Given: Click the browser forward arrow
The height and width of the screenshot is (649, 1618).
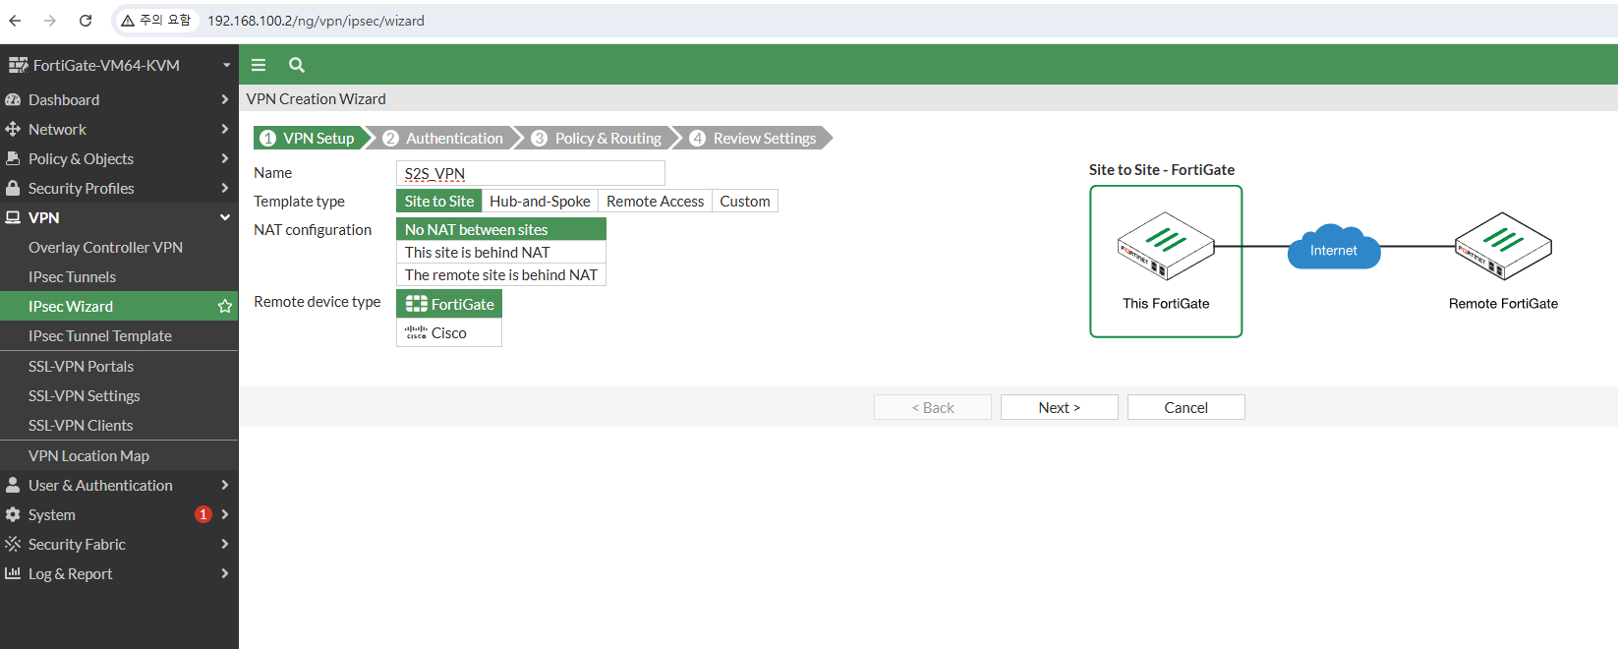Looking at the screenshot, I should [x=50, y=20].
